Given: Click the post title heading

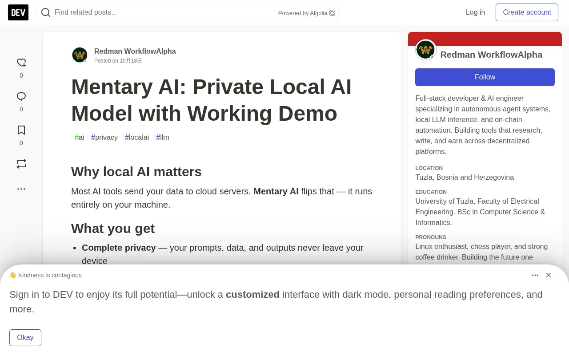Looking at the screenshot, I should pos(212,100).
